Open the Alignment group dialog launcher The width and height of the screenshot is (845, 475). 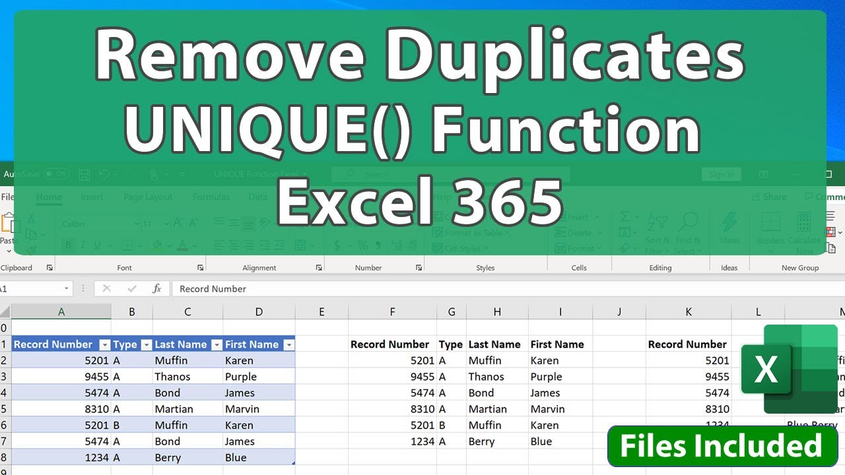point(319,268)
